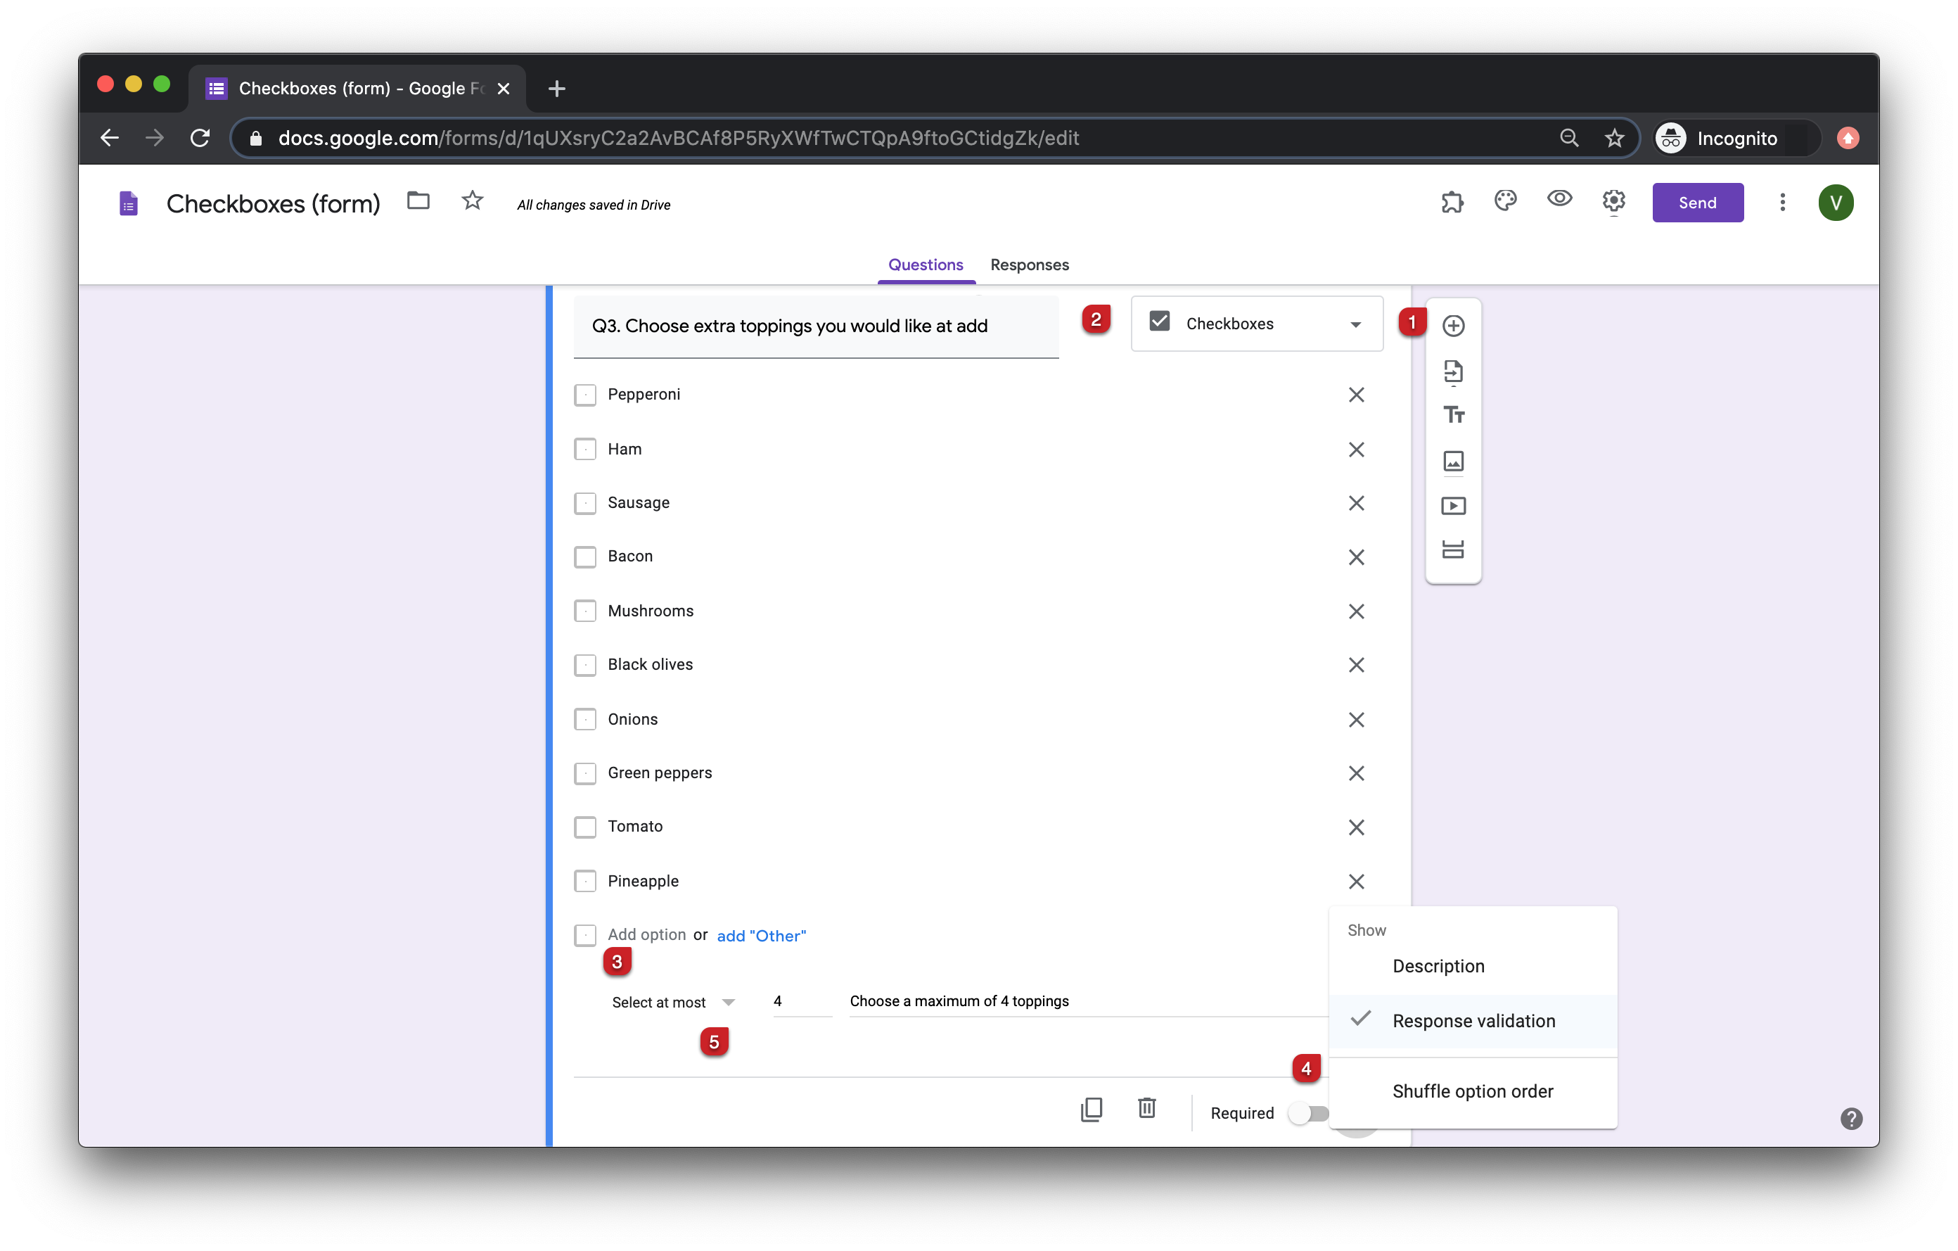Click the title text icon
Viewport: 1958px width, 1251px height.
coord(1454,416)
